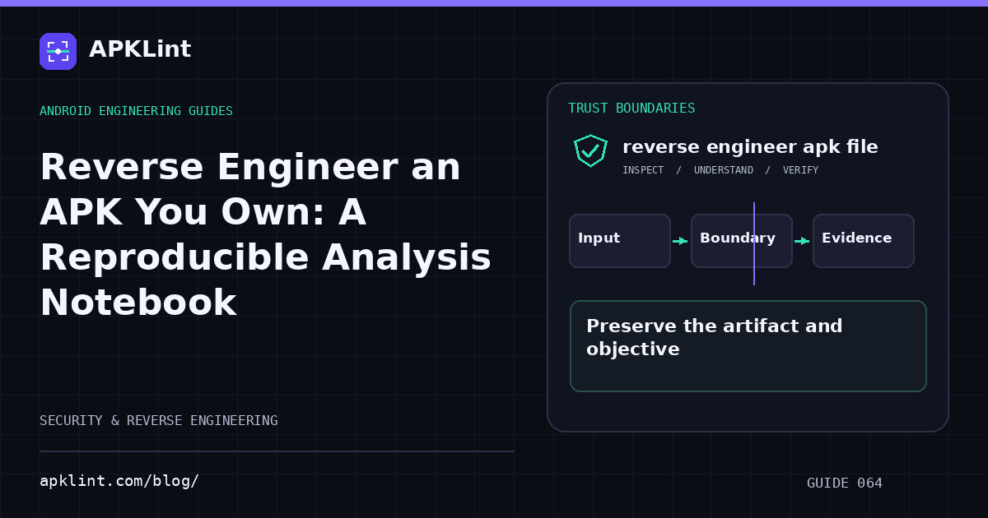Click the Security & Reverse Engineering category
The width and height of the screenshot is (988, 518).
159,421
